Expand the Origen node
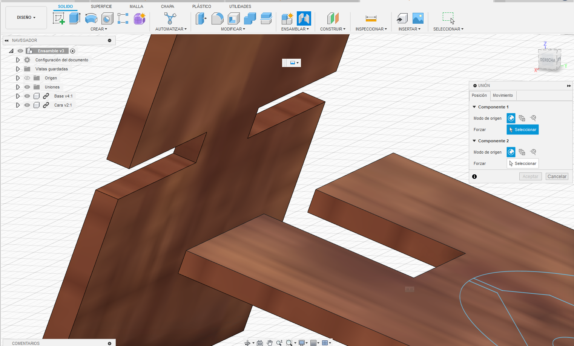Image resolution: width=574 pixels, height=346 pixels. tap(18, 78)
